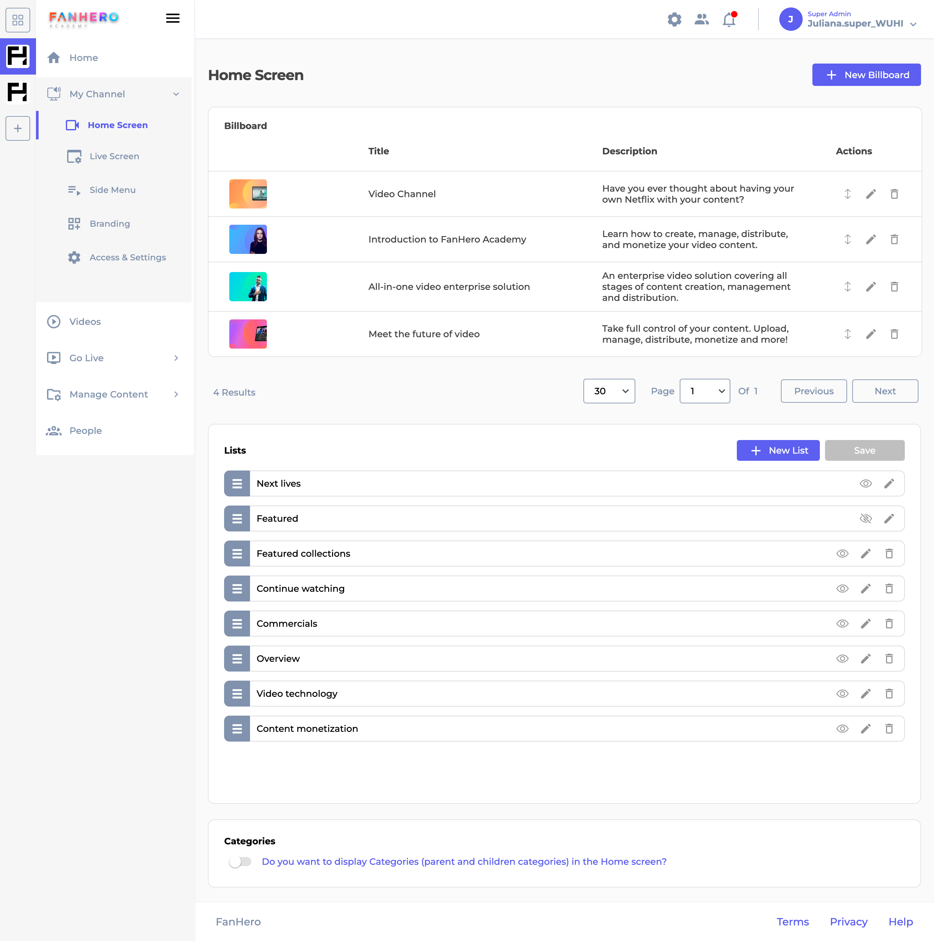This screenshot has height=941, width=934.
Task: Edit All-in-one video enterprise solution billboard
Action: [x=871, y=286]
